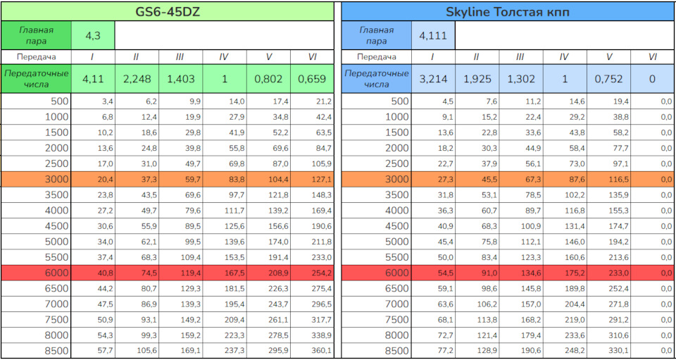Select speed cell 195,4 in GS6-45DZ
Screen dimensions: 676x360
[224, 304]
